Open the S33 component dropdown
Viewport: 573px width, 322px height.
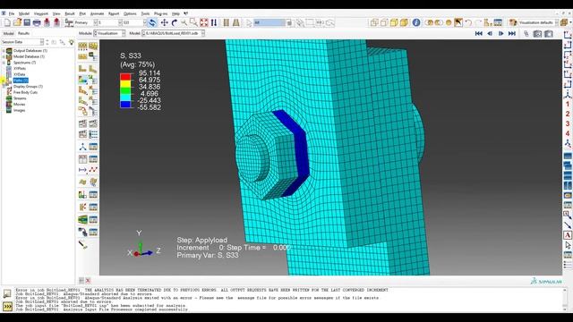[134, 22]
